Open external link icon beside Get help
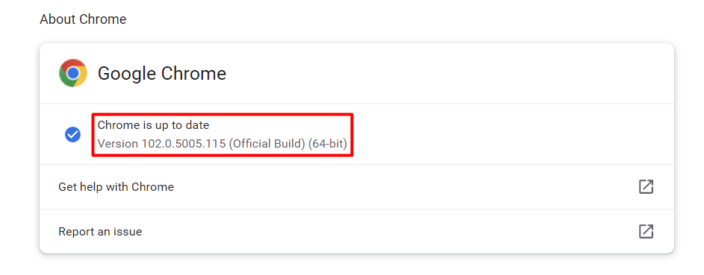 (646, 187)
